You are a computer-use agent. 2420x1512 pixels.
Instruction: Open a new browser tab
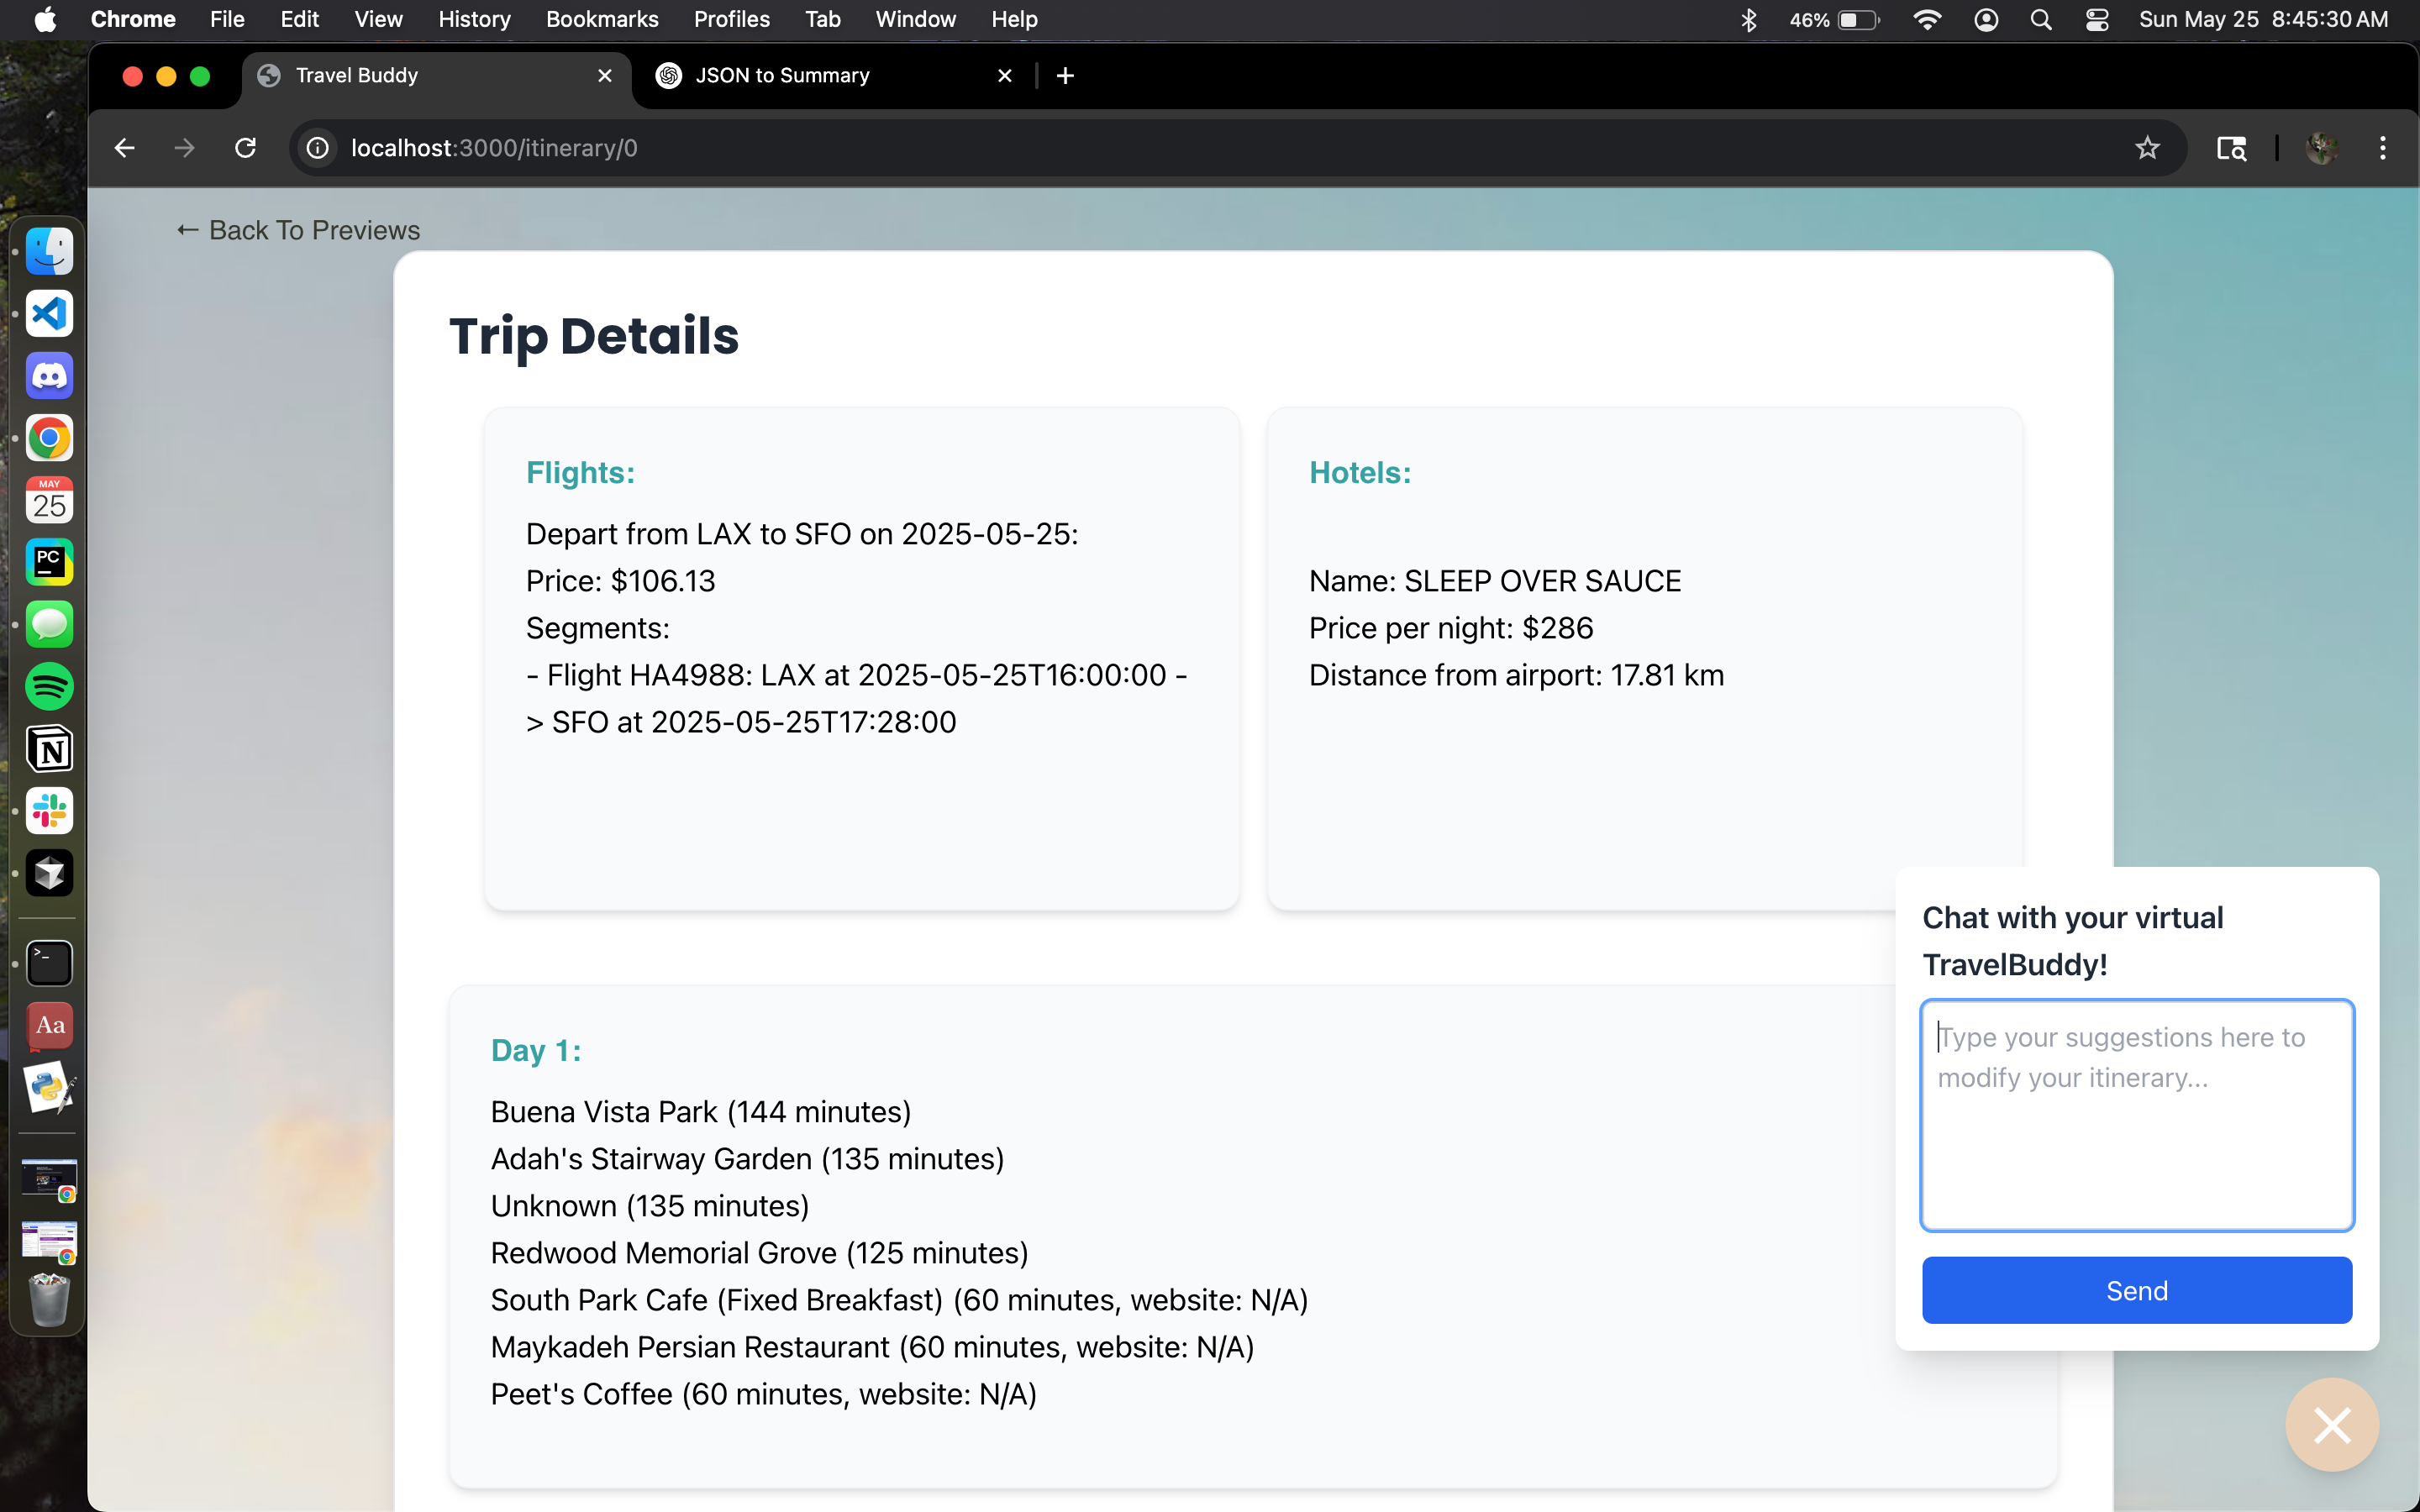(1065, 75)
